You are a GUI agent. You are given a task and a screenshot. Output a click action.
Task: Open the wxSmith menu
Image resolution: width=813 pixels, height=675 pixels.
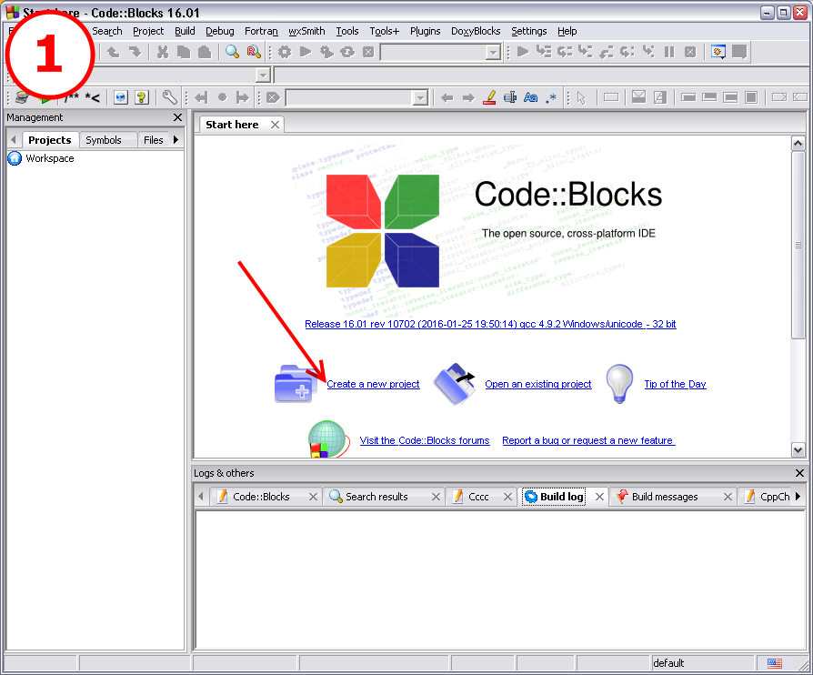[x=306, y=31]
